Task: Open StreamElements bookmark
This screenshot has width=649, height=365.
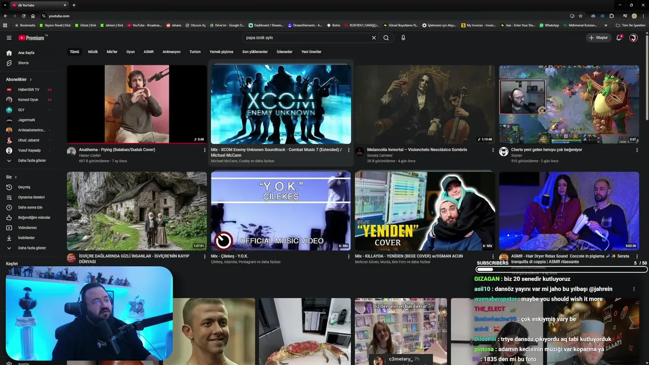Action: [305, 25]
